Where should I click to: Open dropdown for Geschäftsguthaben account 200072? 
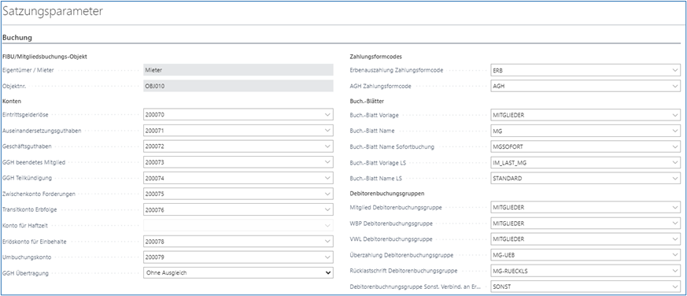(327, 146)
